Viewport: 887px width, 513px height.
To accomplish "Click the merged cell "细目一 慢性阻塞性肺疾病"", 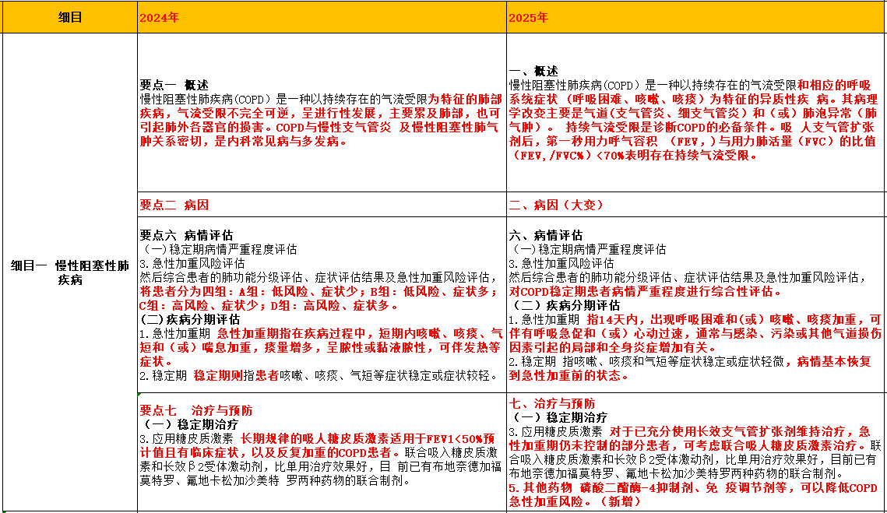I will pyautogui.click(x=69, y=272).
